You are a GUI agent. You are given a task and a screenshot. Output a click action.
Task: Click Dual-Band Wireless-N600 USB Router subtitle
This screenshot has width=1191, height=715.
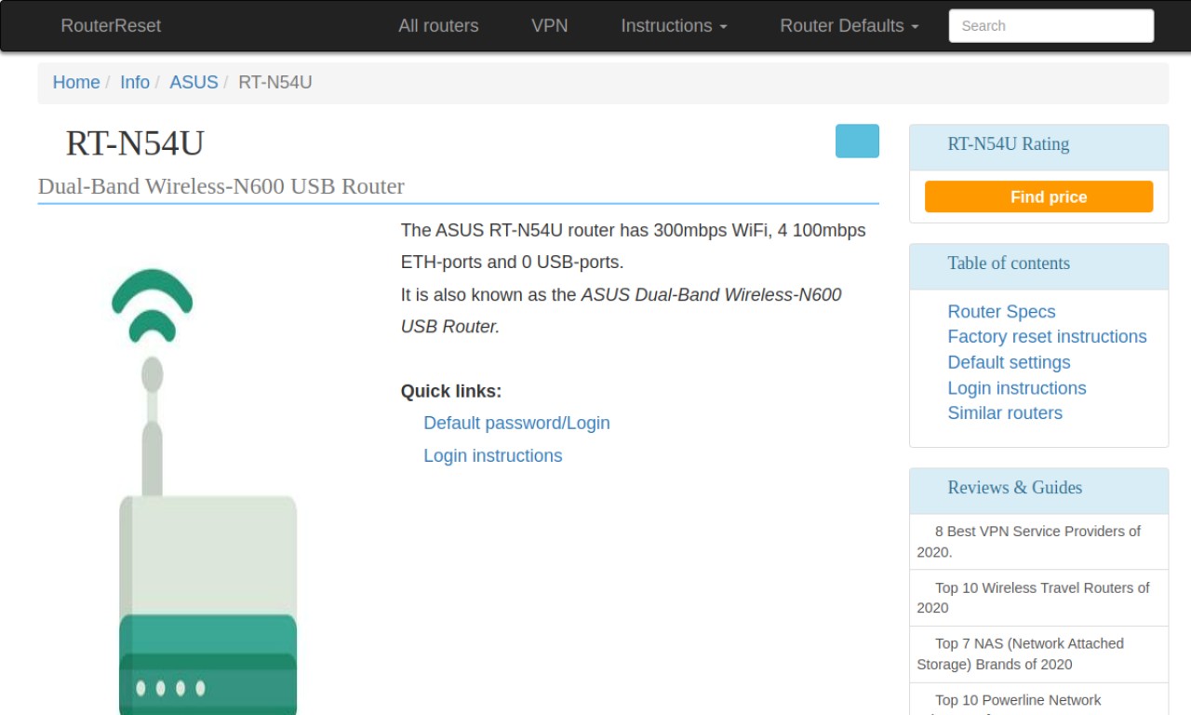[221, 186]
